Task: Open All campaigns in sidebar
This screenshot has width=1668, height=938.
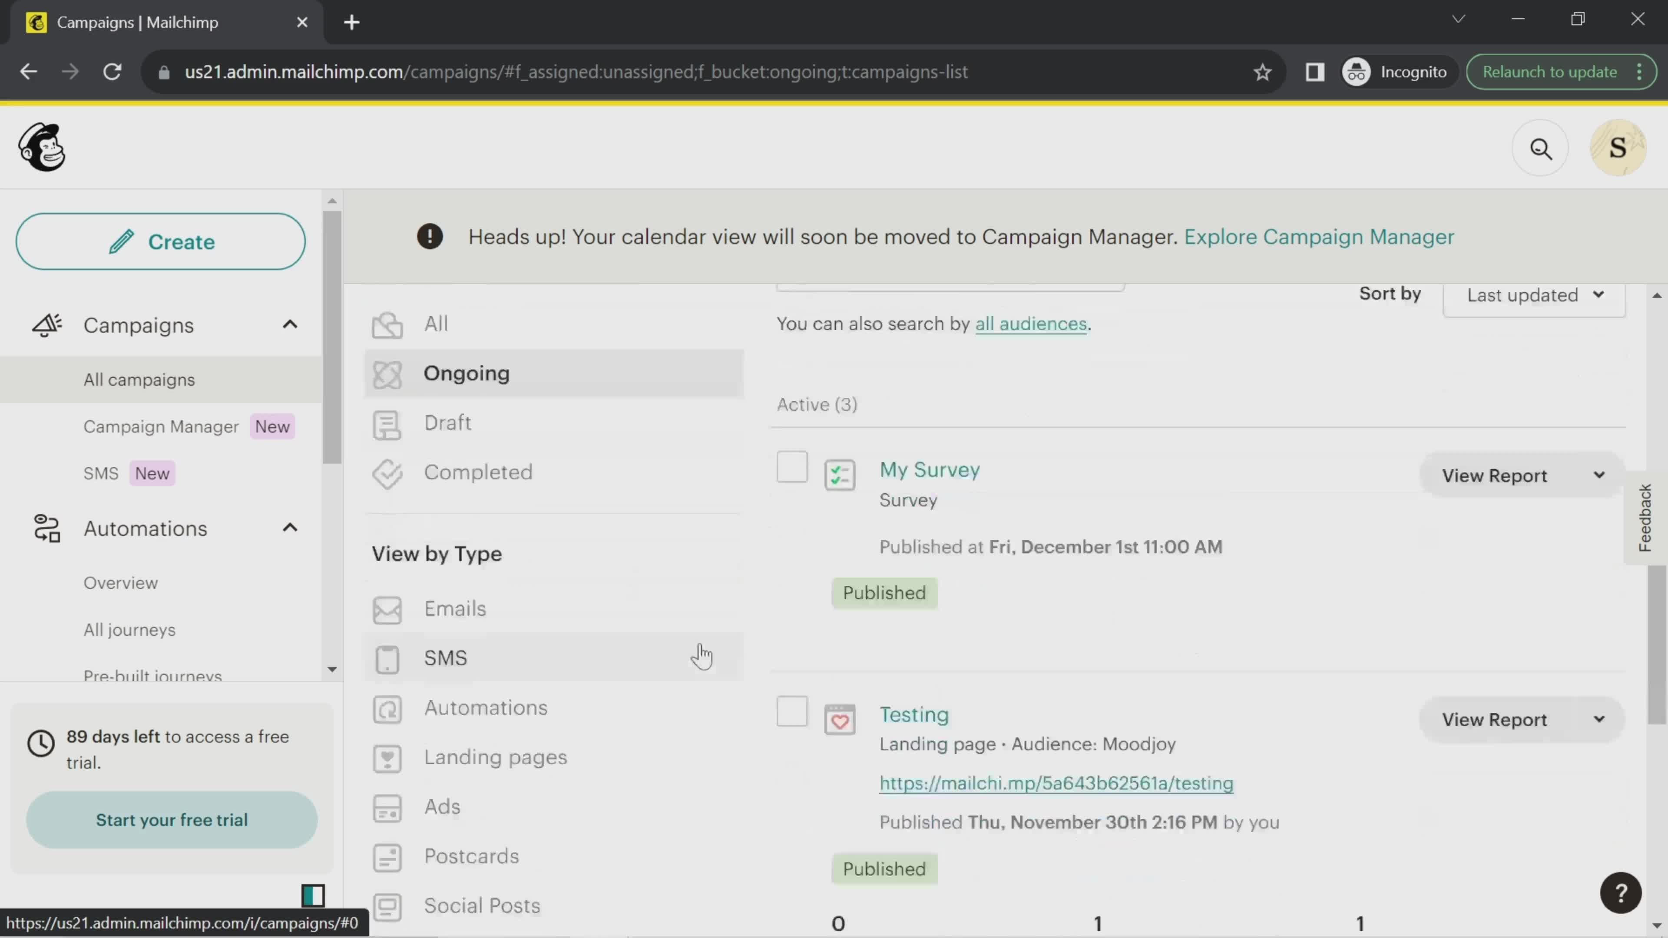Action: [x=139, y=380]
